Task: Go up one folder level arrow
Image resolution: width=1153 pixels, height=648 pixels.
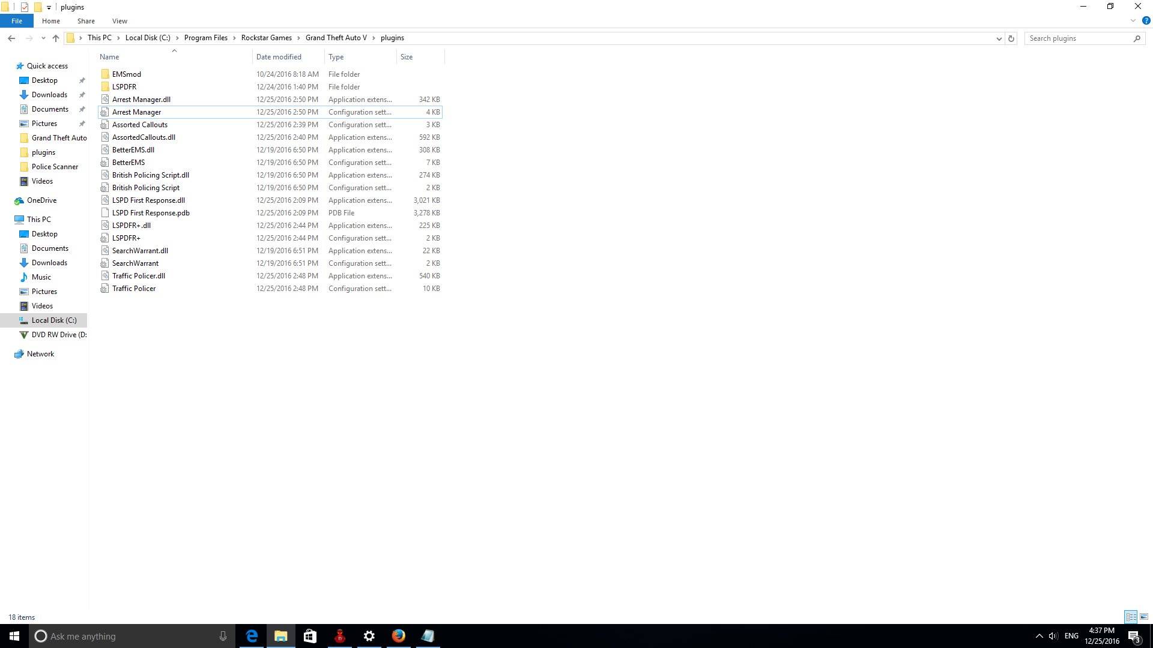Action: pos(56,38)
